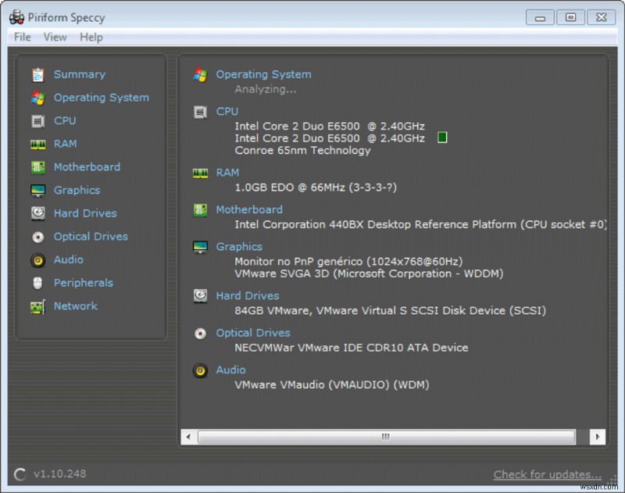The height and width of the screenshot is (493, 625).
Task: Open Graphics section from sidebar
Action: [x=77, y=190]
